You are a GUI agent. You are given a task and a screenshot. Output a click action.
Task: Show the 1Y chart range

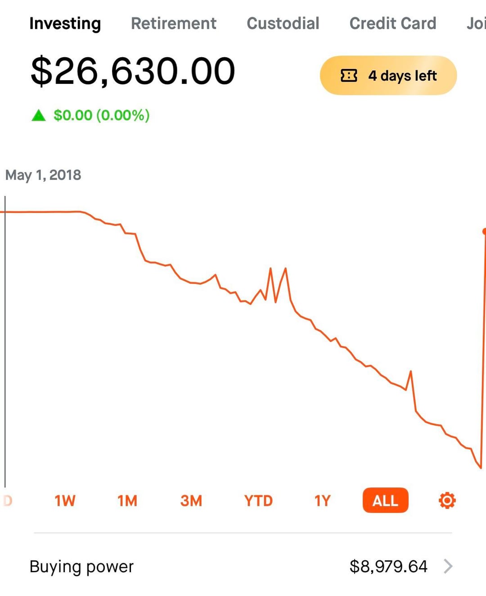[322, 500]
